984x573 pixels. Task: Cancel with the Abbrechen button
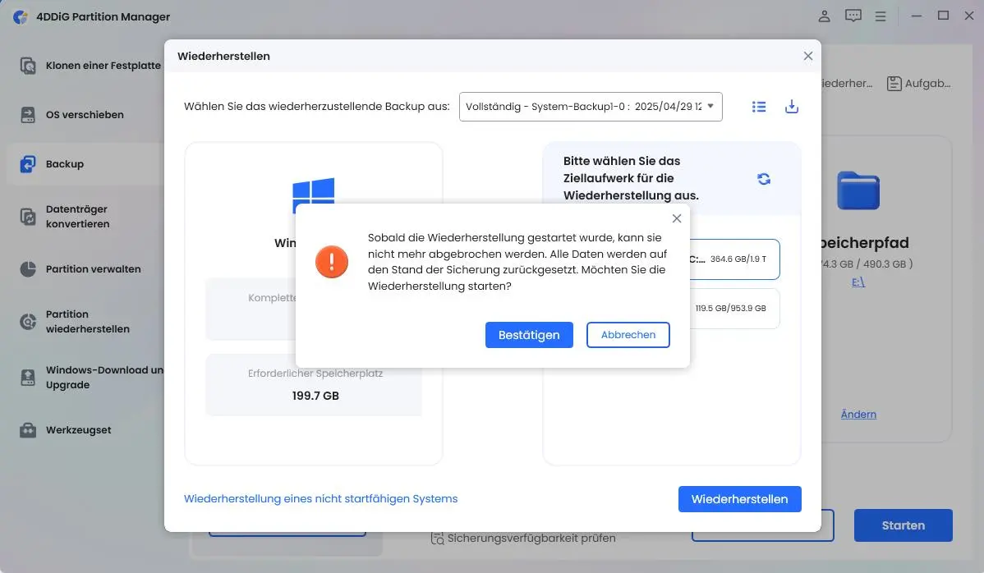click(x=628, y=335)
